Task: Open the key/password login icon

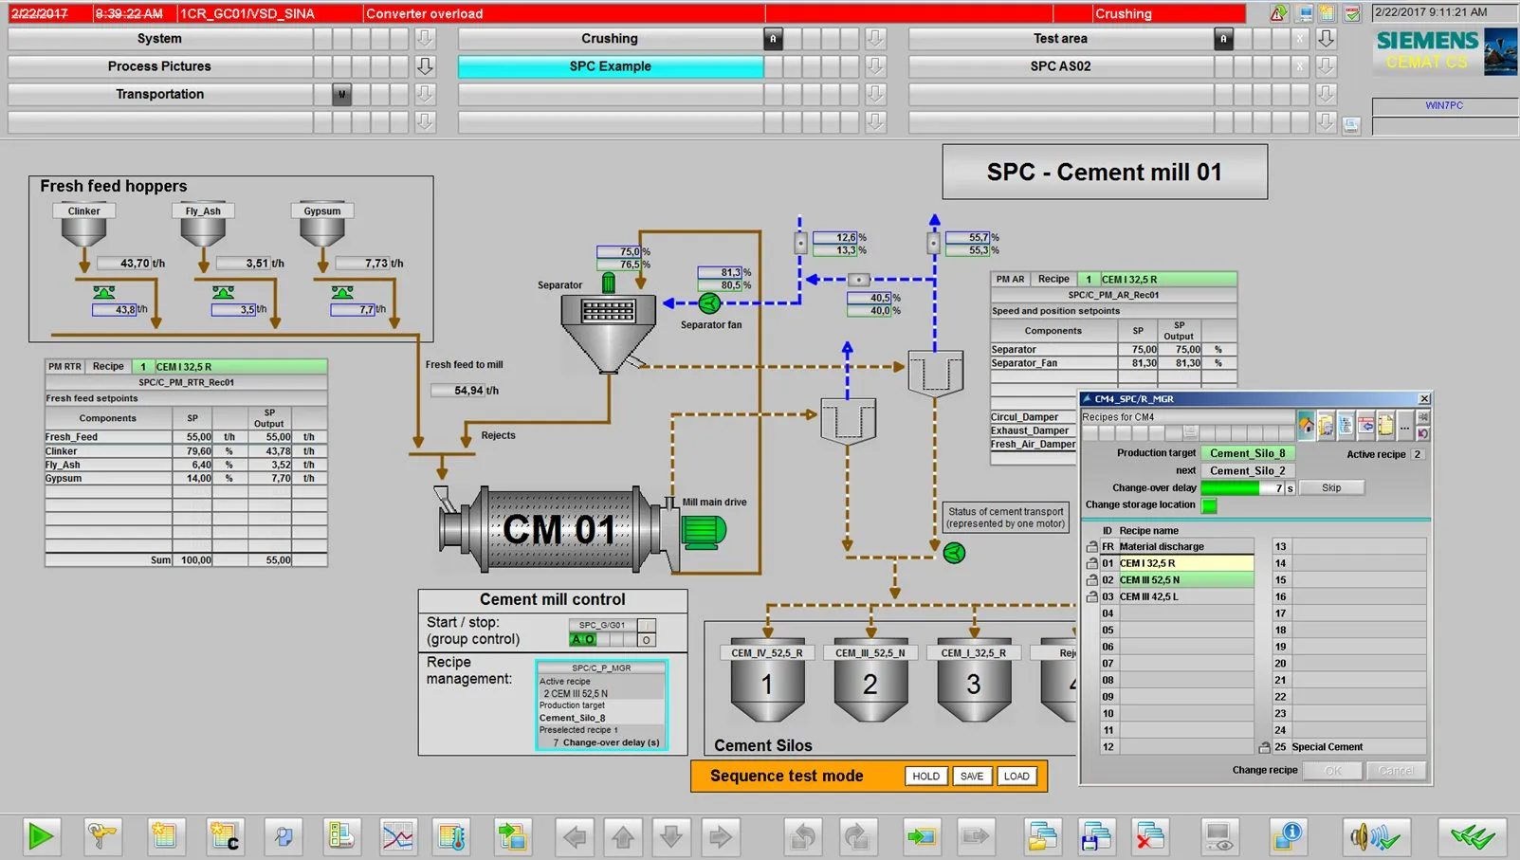Action: [101, 836]
